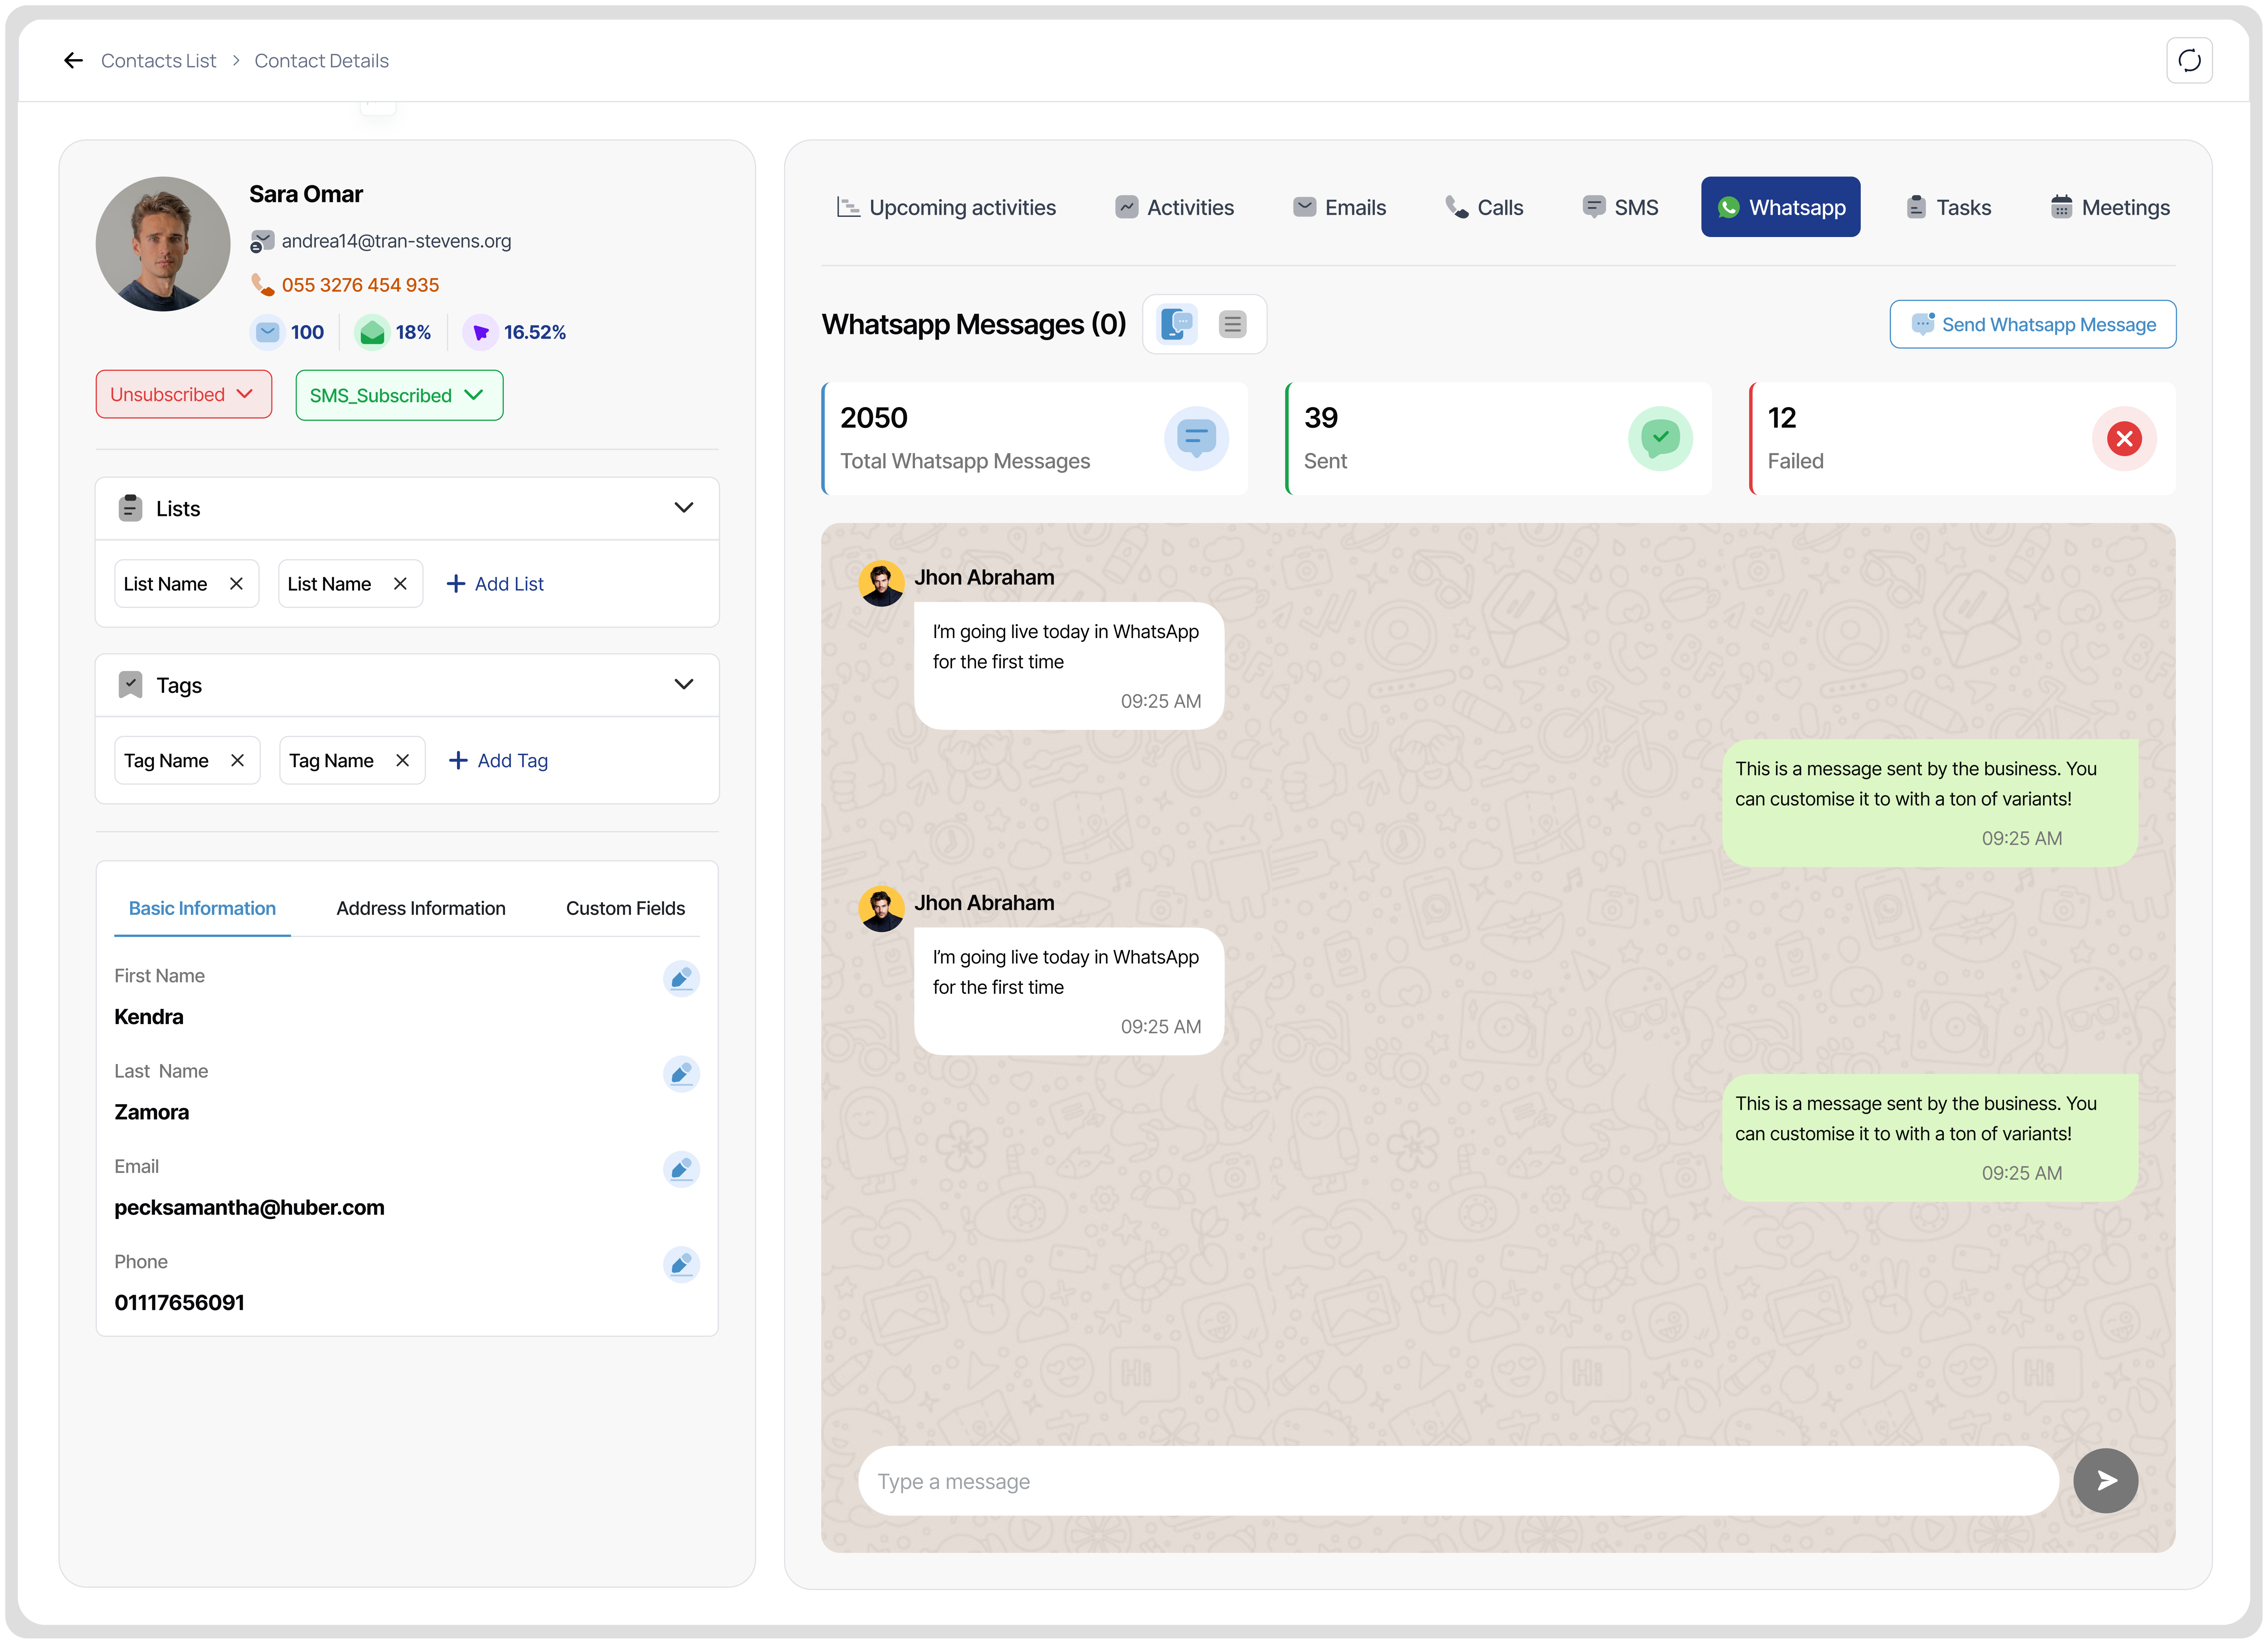
Task: Collapse the Lists section chevron
Action: click(x=684, y=508)
